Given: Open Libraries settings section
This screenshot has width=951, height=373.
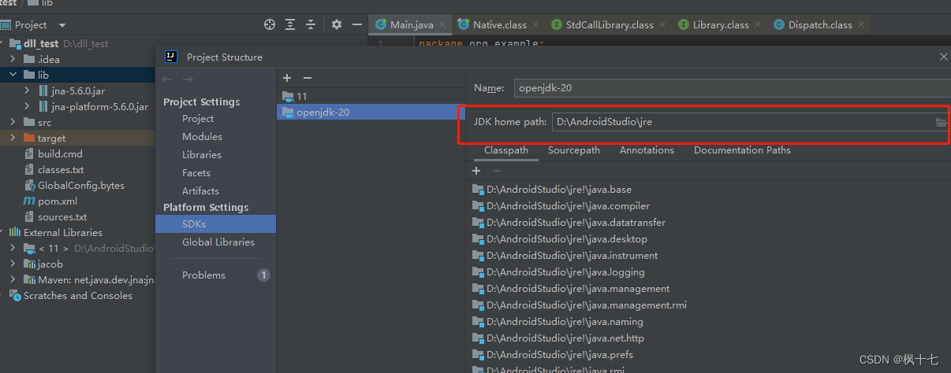Looking at the screenshot, I should pyautogui.click(x=202, y=154).
